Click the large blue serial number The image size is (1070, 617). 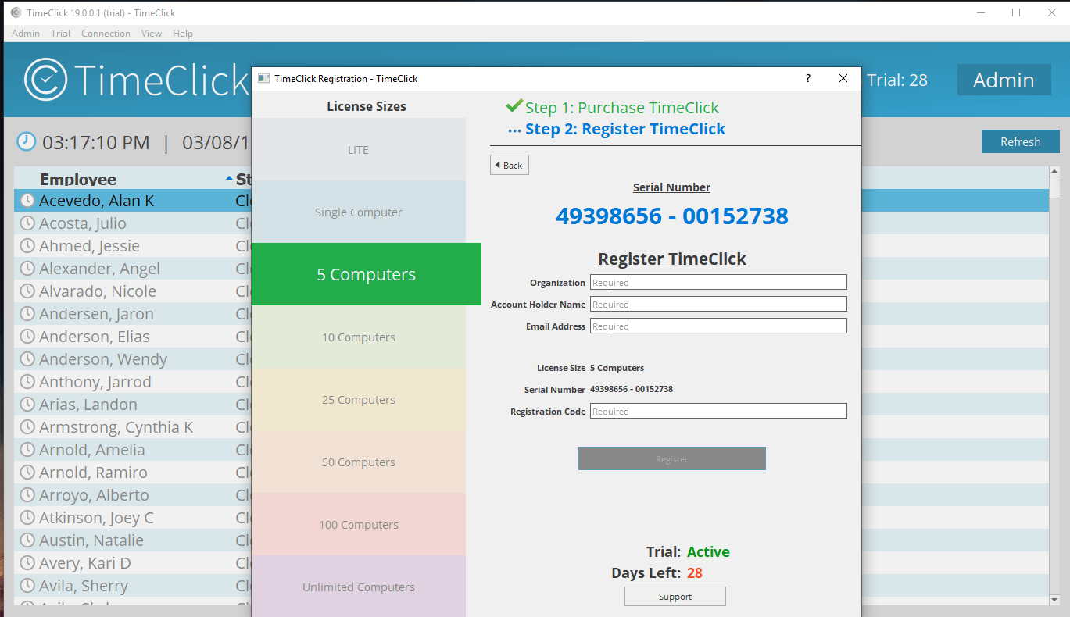672,216
